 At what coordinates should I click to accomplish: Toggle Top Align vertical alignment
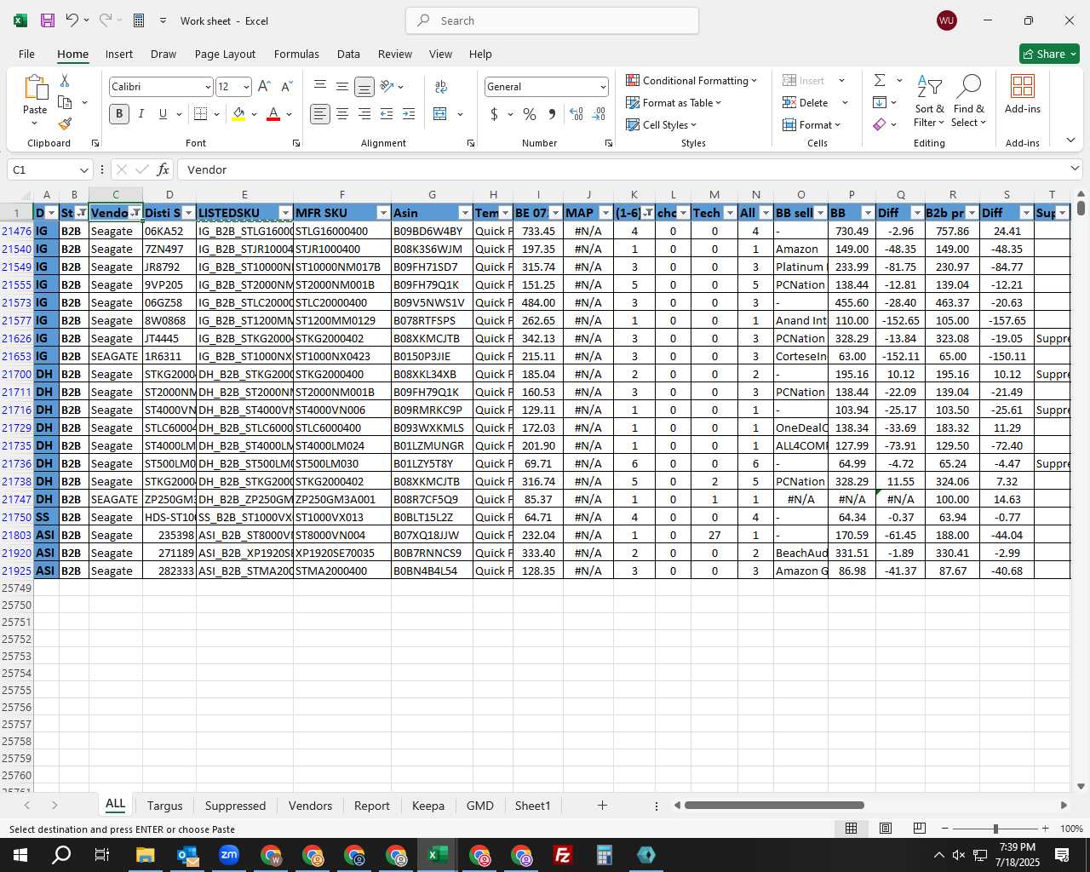tap(320, 87)
